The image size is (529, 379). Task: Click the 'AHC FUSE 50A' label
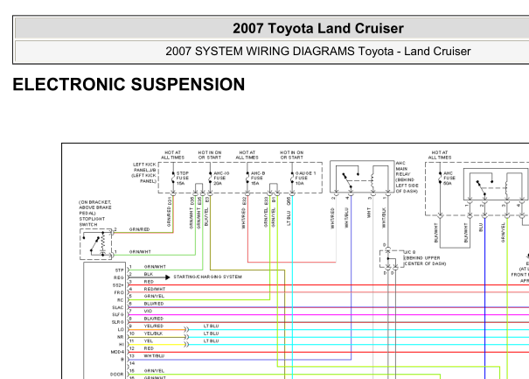click(x=449, y=178)
